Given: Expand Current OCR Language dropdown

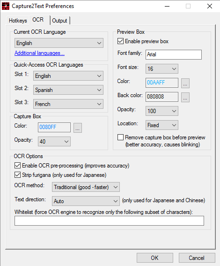Looking at the screenshot, I should (x=59, y=43).
